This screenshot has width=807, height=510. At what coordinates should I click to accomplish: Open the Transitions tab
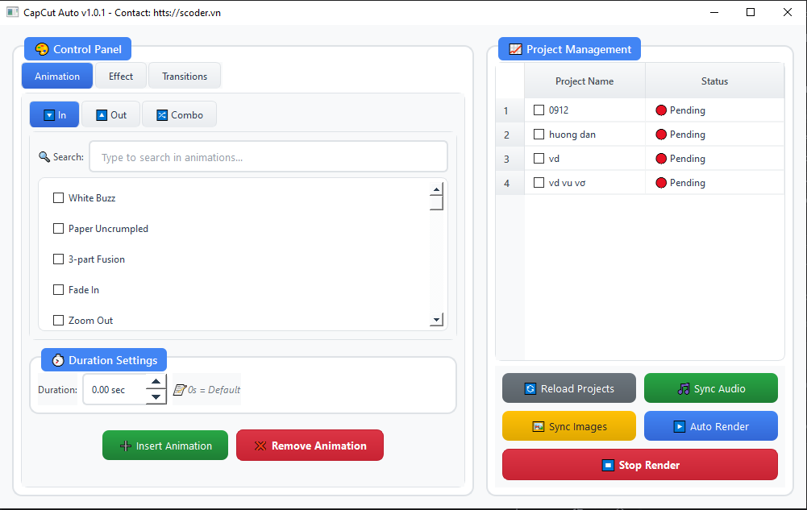coord(185,76)
